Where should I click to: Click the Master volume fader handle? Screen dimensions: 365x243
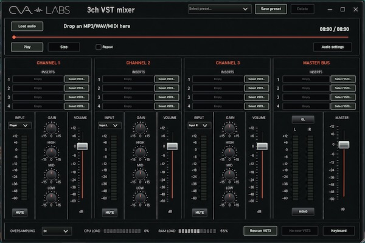coord(344,145)
